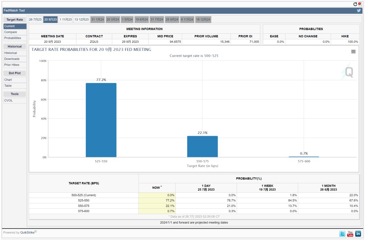Open the chart hamburger context menu
This screenshot has height=240, width=365.
(x=353, y=52)
